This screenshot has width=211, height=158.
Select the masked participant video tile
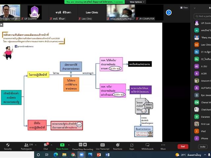click(121, 13)
